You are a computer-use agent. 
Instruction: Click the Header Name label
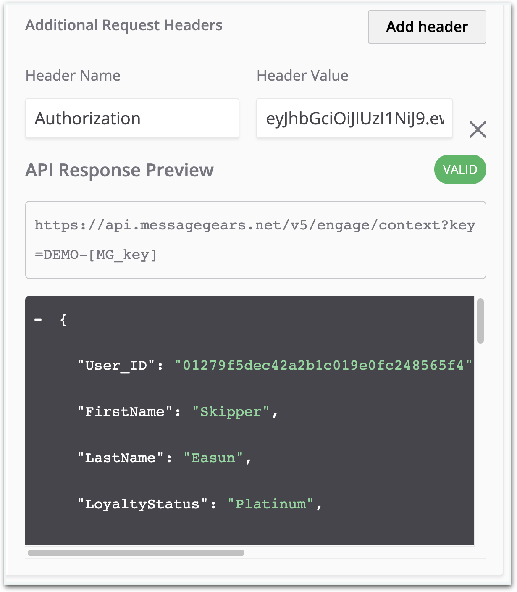click(x=73, y=76)
